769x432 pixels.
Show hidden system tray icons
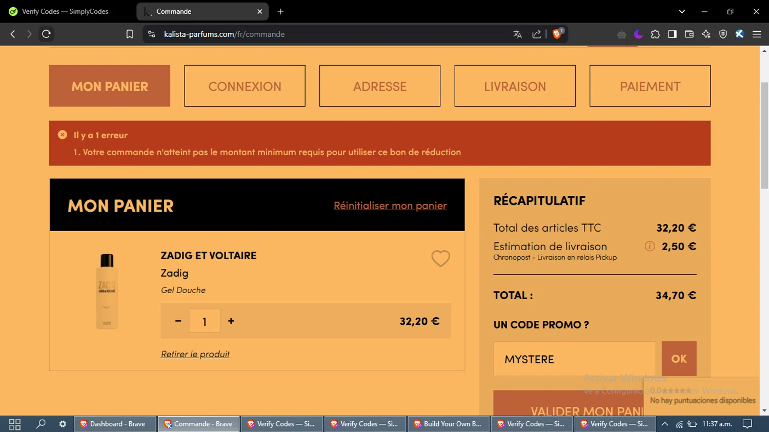(665, 424)
